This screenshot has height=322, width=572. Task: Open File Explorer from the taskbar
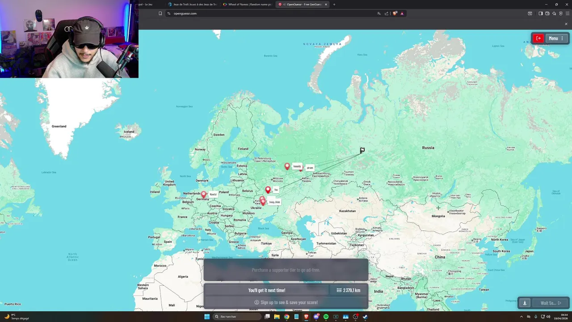tap(277, 317)
